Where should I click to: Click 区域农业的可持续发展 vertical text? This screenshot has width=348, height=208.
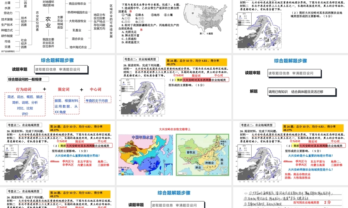111,21
